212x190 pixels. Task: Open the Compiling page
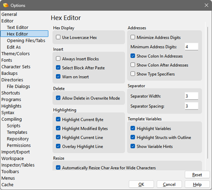tap(12, 119)
